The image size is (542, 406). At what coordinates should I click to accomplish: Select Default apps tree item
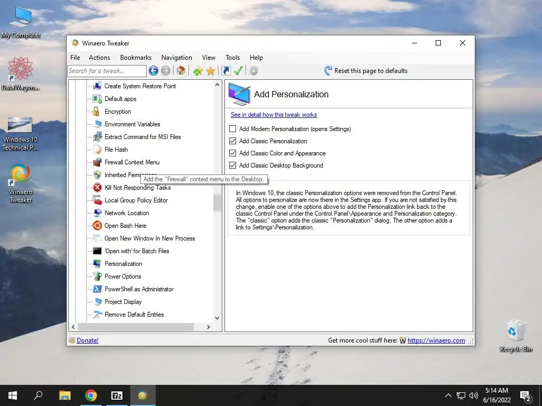point(120,99)
